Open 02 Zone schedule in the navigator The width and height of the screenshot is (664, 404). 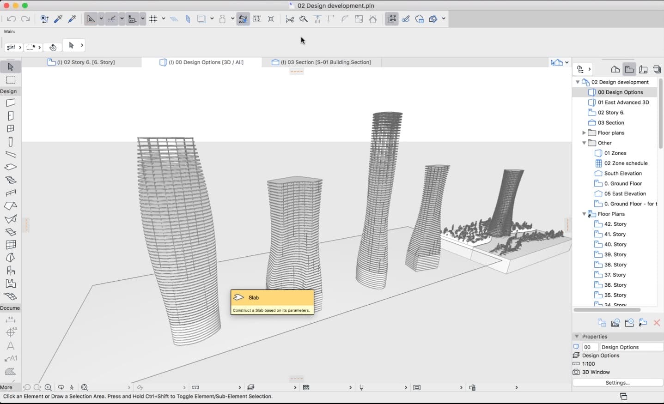click(626, 163)
